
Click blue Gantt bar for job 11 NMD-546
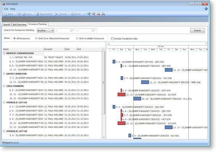click(x=145, y=82)
